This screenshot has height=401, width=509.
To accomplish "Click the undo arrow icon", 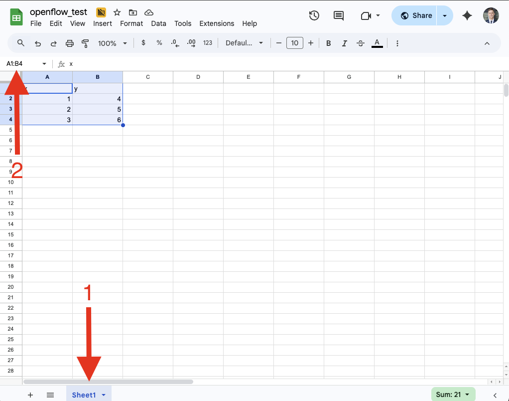I will point(38,43).
